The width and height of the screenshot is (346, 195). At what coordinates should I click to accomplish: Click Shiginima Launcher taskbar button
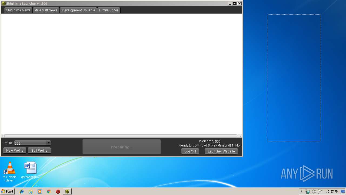coord(67,191)
